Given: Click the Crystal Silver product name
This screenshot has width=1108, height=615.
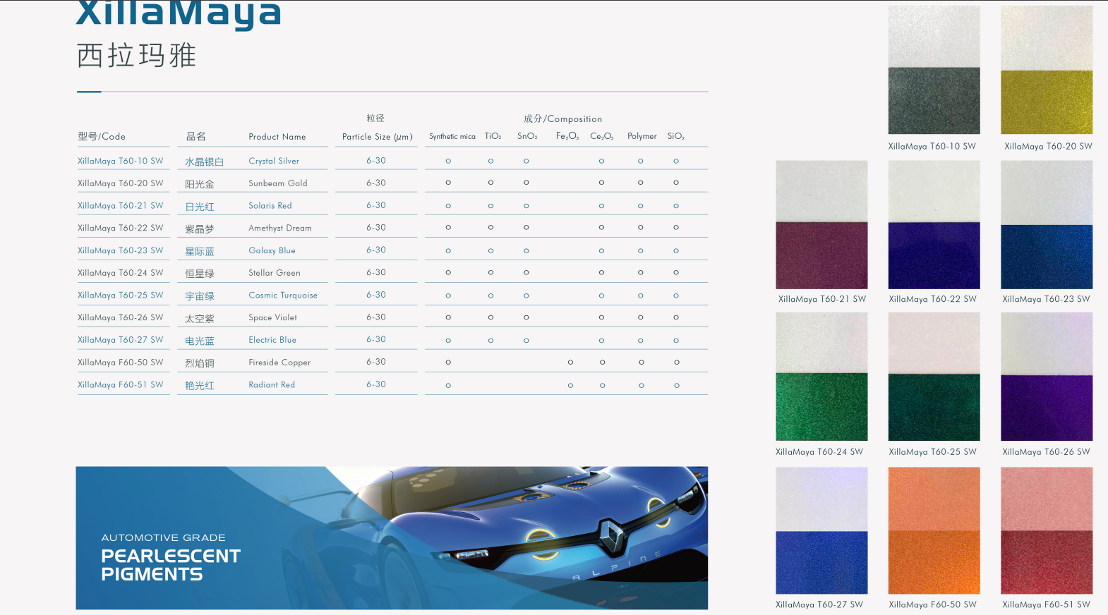Looking at the screenshot, I should click(274, 161).
